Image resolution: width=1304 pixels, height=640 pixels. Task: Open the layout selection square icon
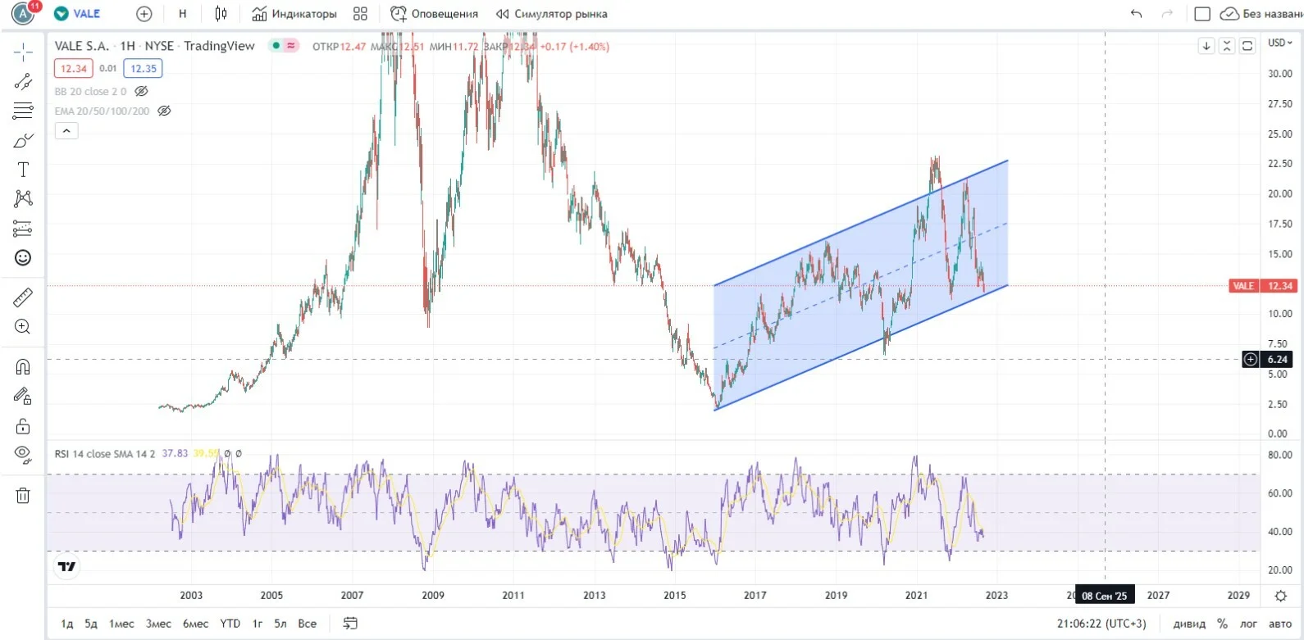pos(1202,14)
